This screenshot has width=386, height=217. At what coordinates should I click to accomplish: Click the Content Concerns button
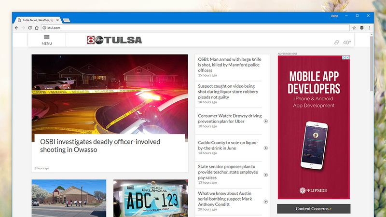point(314,209)
